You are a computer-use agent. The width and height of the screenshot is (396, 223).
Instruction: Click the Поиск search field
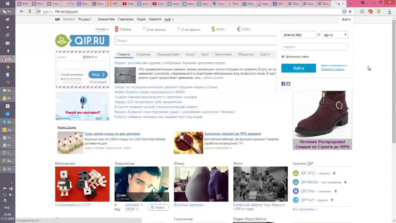[x=195, y=41]
